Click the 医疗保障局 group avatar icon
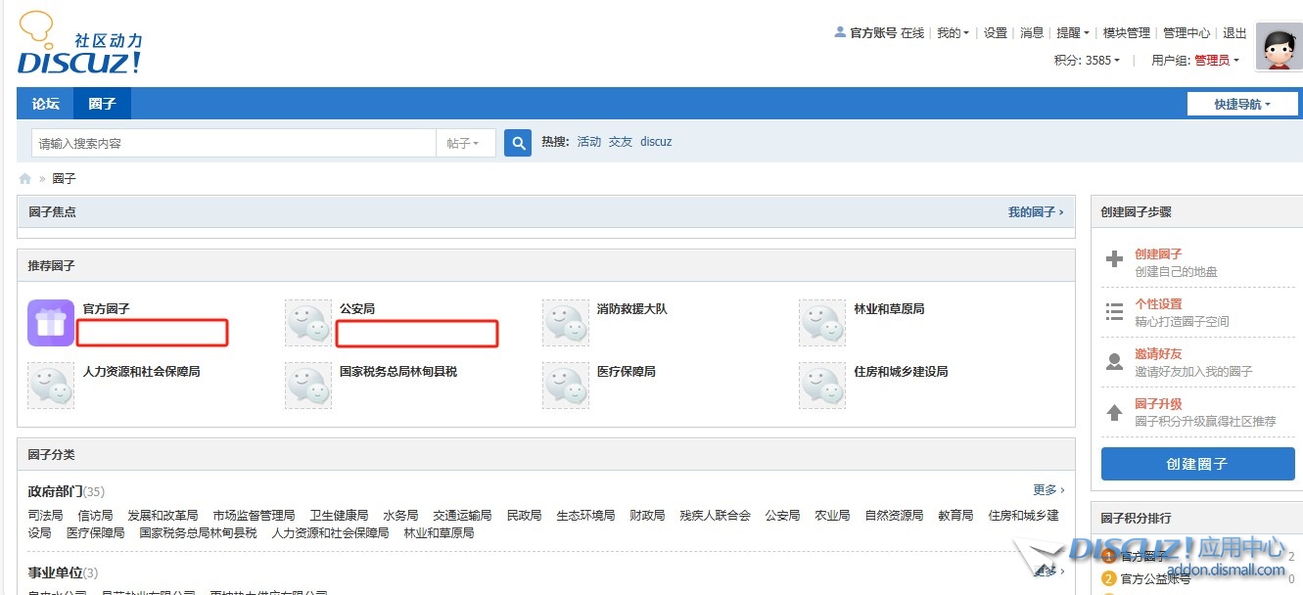 (x=566, y=386)
